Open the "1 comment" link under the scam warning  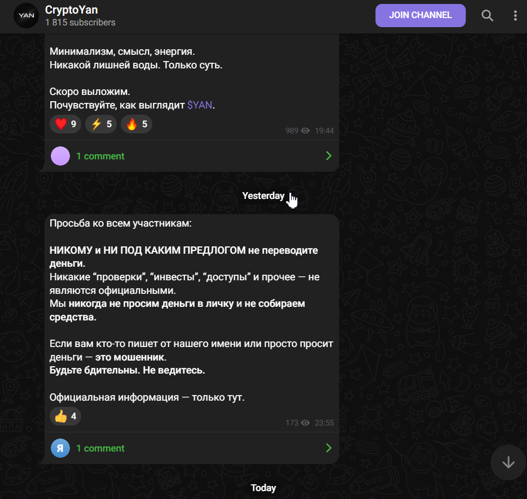pyautogui.click(x=100, y=448)
